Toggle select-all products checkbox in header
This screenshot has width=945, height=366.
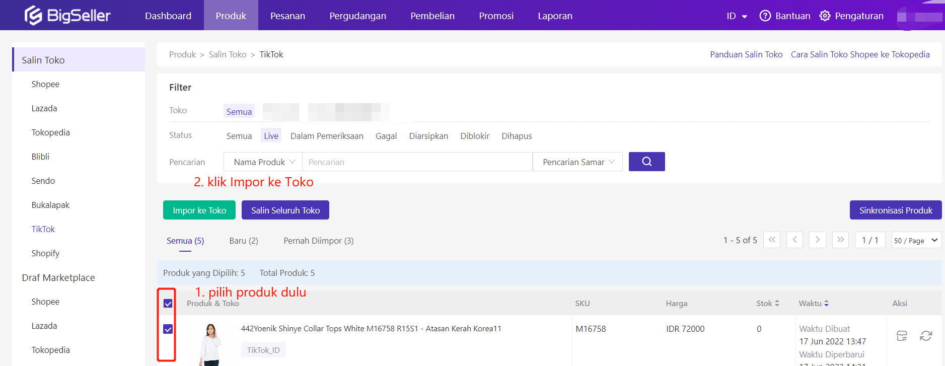point(168,304)
